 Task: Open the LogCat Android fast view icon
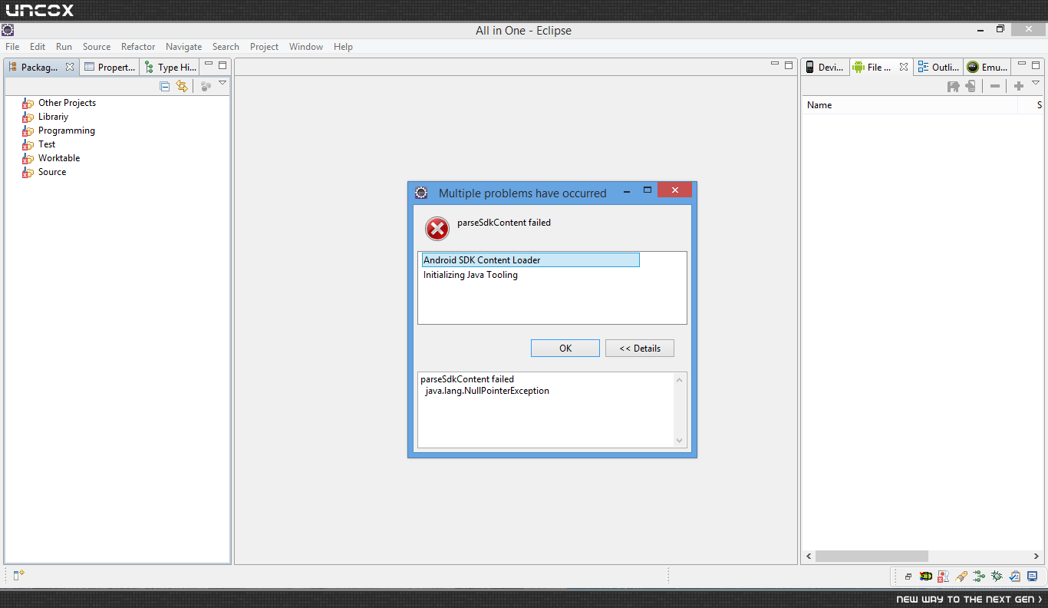(926, 576)
